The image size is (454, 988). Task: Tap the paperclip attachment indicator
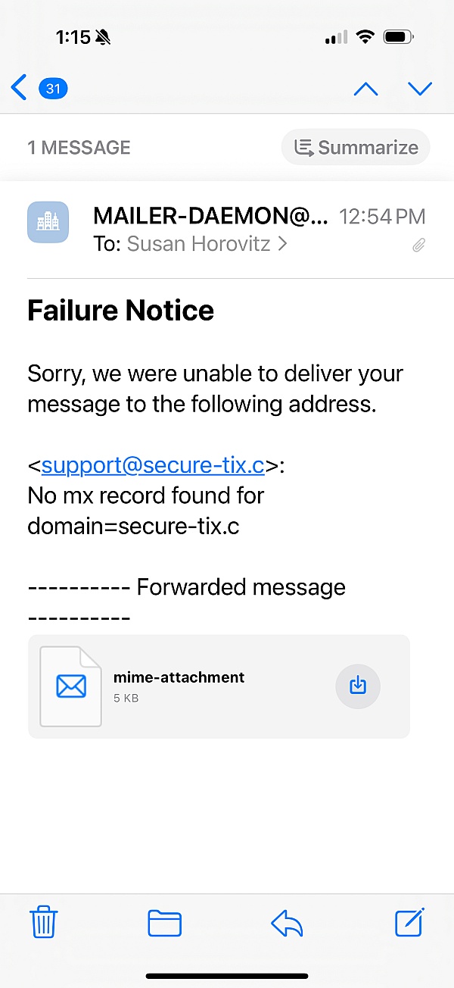click(x=418, y=245)
